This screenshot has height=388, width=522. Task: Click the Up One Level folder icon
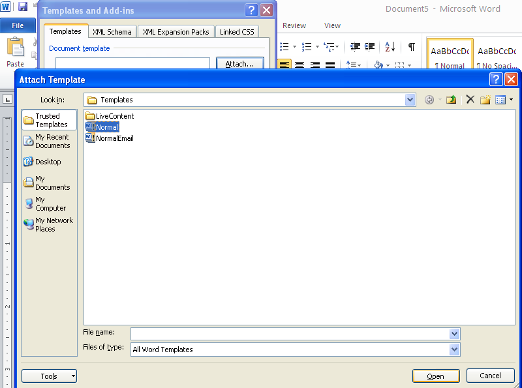451,100
